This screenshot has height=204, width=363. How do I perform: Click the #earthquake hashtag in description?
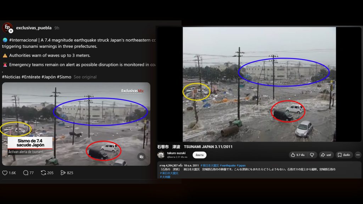point(228,165)
